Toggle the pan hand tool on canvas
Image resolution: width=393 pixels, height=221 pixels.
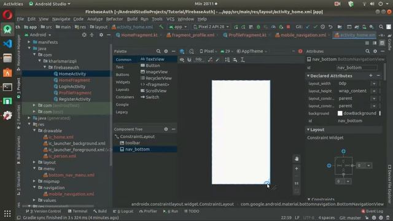coord(297,158)
